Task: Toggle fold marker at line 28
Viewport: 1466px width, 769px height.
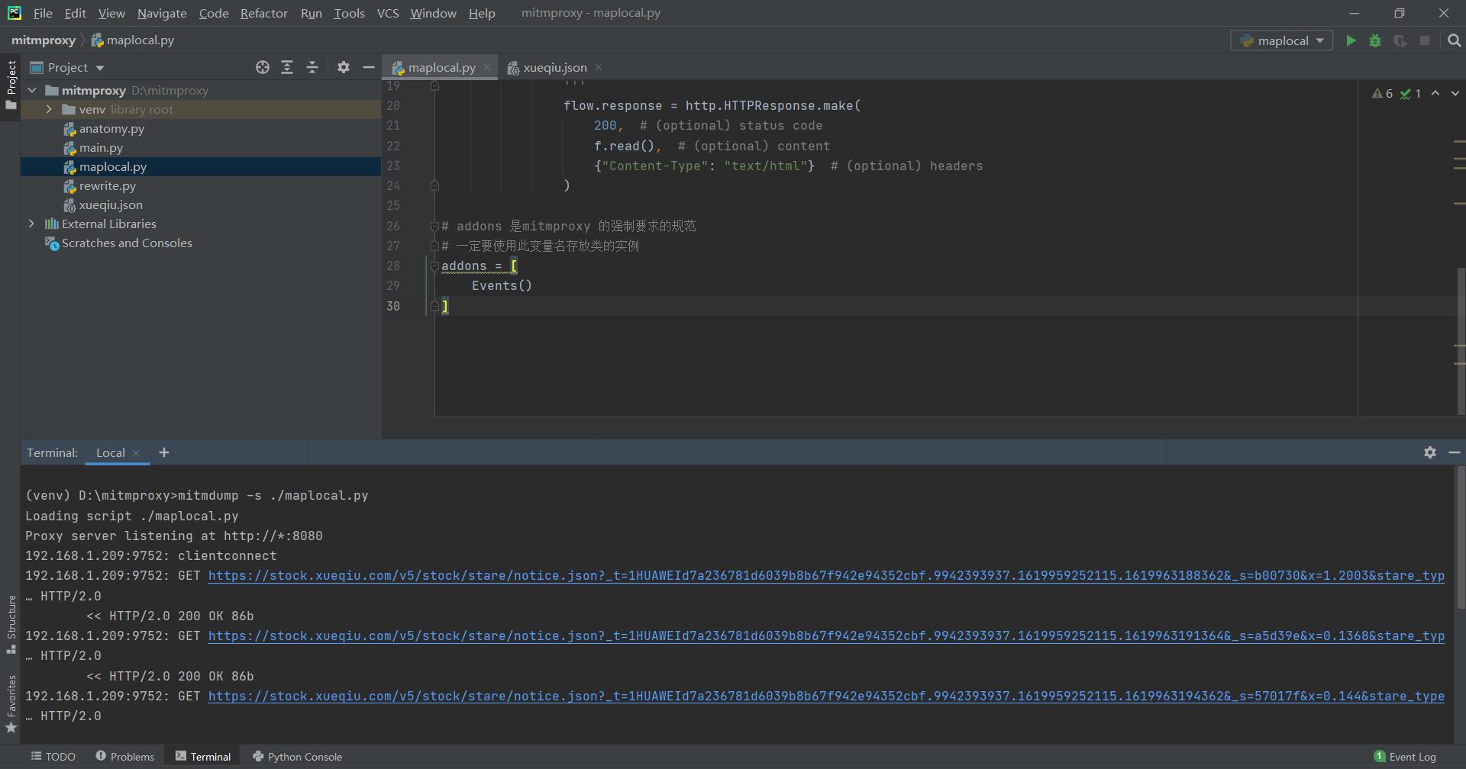Action: pos(434,266)
